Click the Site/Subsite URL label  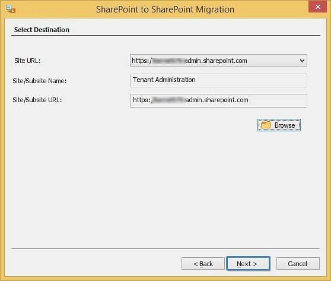[x=37, y=100]
